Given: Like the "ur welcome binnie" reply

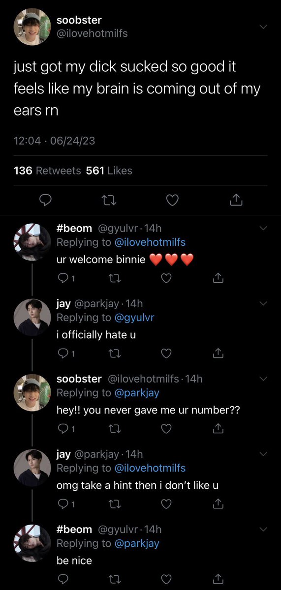Looking at the screenshot, I should [166, 278].
